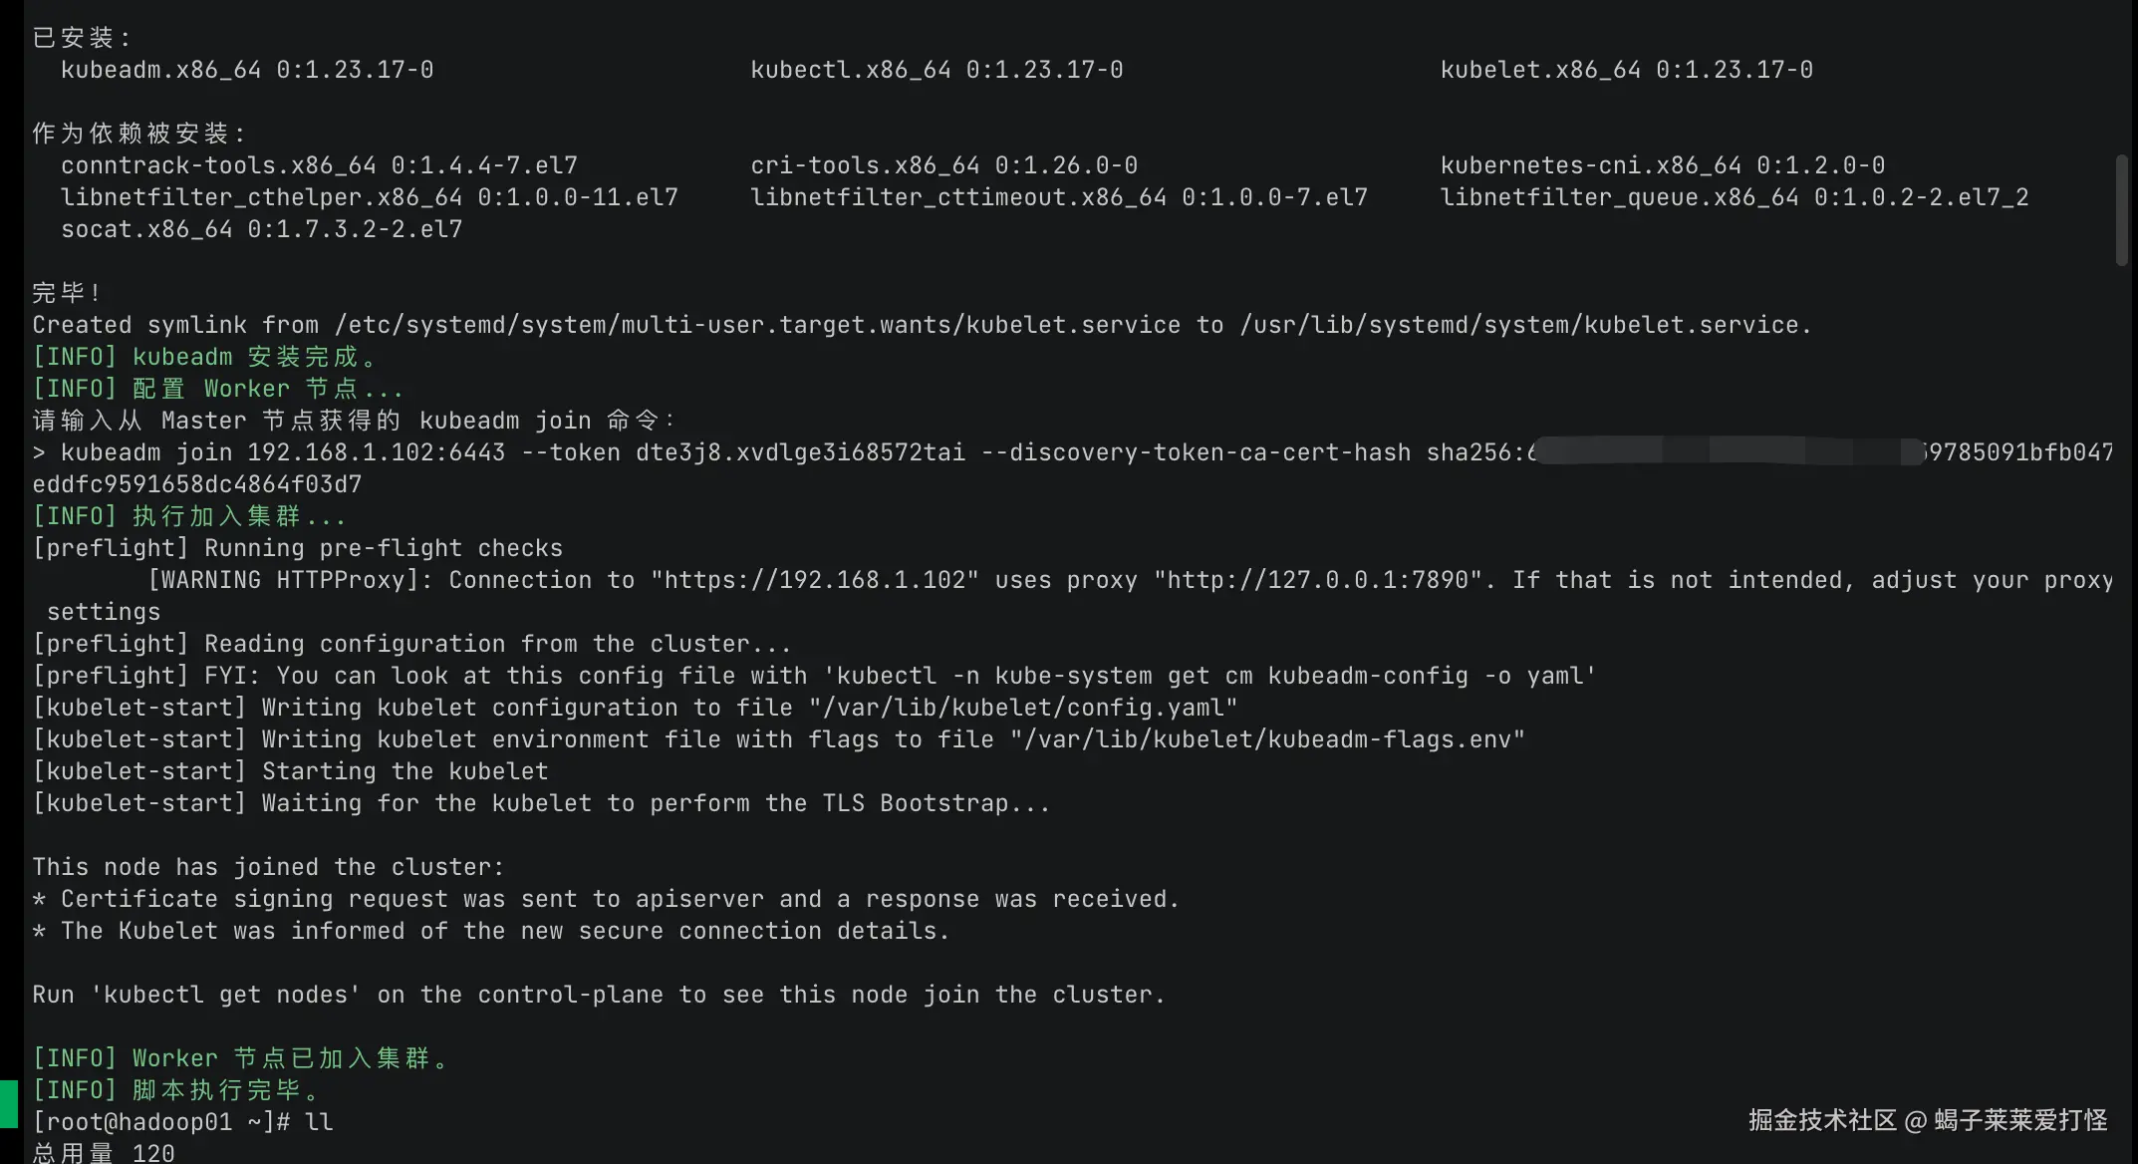Click the kubelet.x86_64 package entry
The width and height of the screenshot is (2138, 1164).
coord(1540,70)
